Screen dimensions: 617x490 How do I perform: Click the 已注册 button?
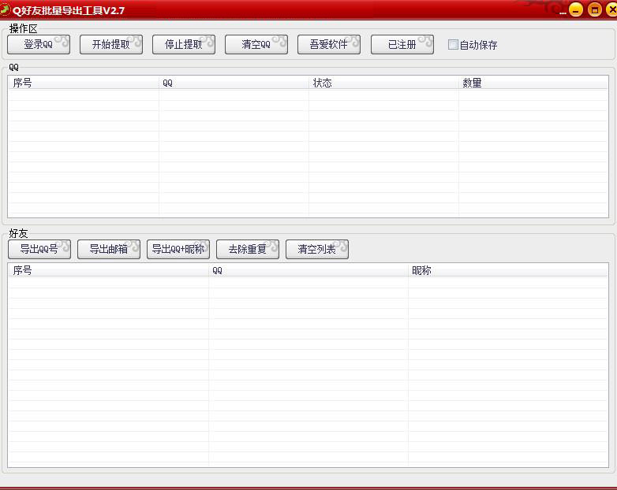402,44
